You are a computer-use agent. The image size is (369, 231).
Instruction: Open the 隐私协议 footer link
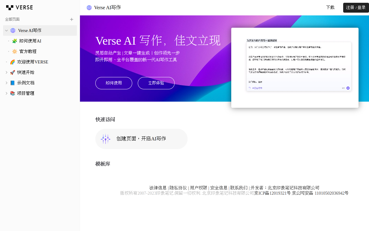point(178,188)
